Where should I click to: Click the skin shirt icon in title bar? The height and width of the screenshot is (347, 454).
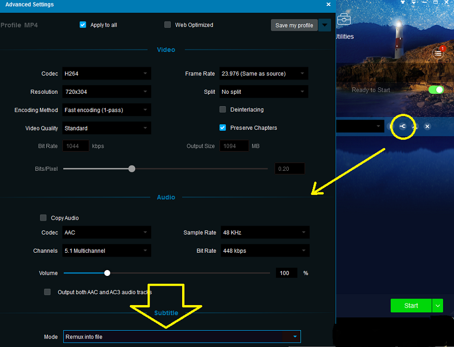(403, 2)
